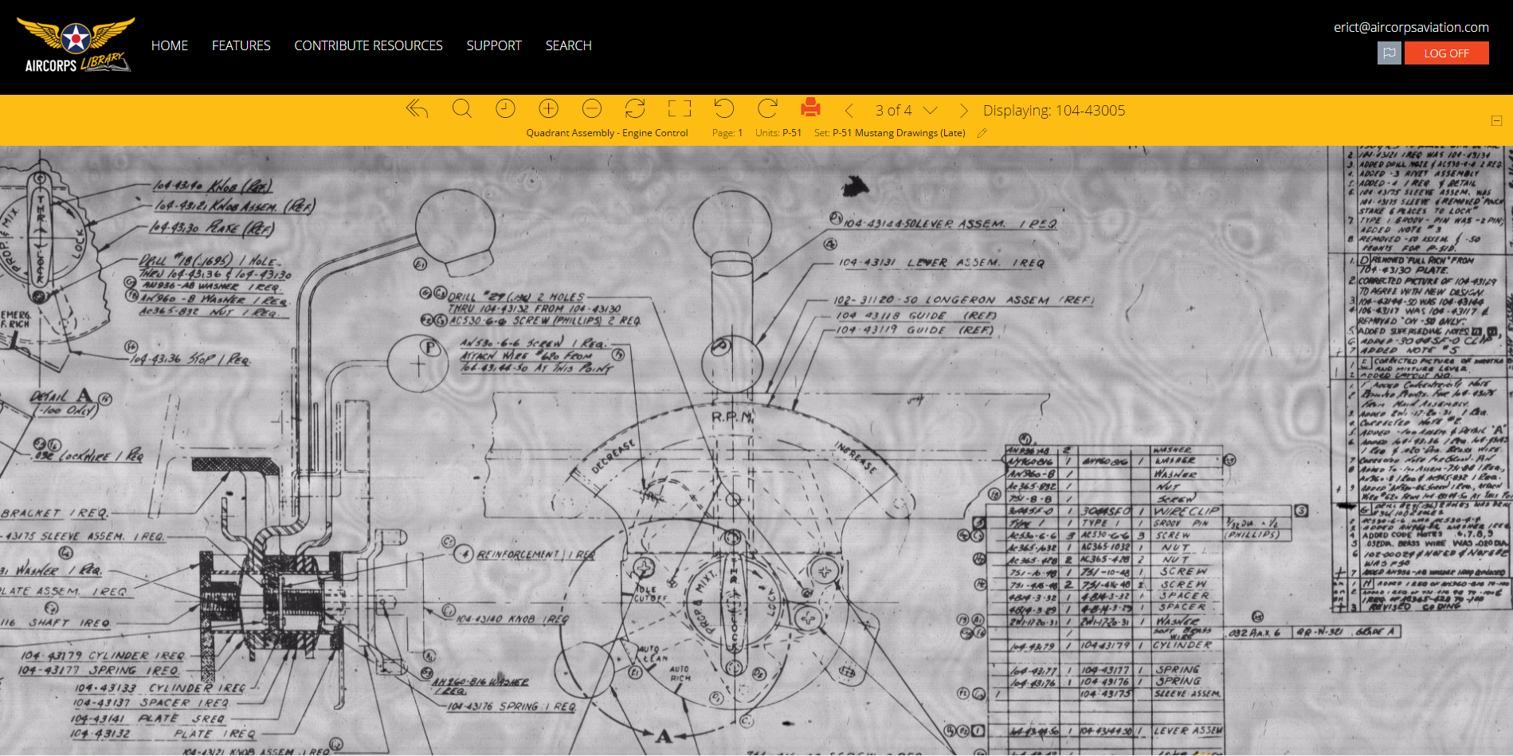1513x756 pixels.
Task: Open the FEATURES menu item
Action: tap(241, 45)
